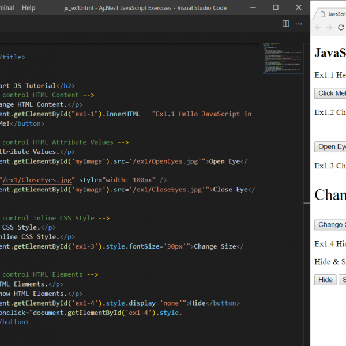Reload the page in the browser
This screenshot has width=346, height=346.
341,28
